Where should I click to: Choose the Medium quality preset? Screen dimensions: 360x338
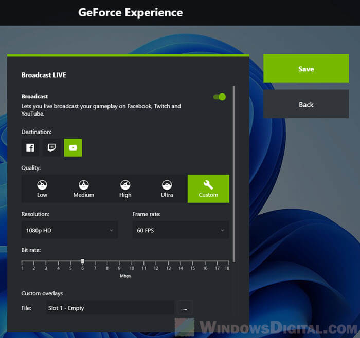click(83, 189)
